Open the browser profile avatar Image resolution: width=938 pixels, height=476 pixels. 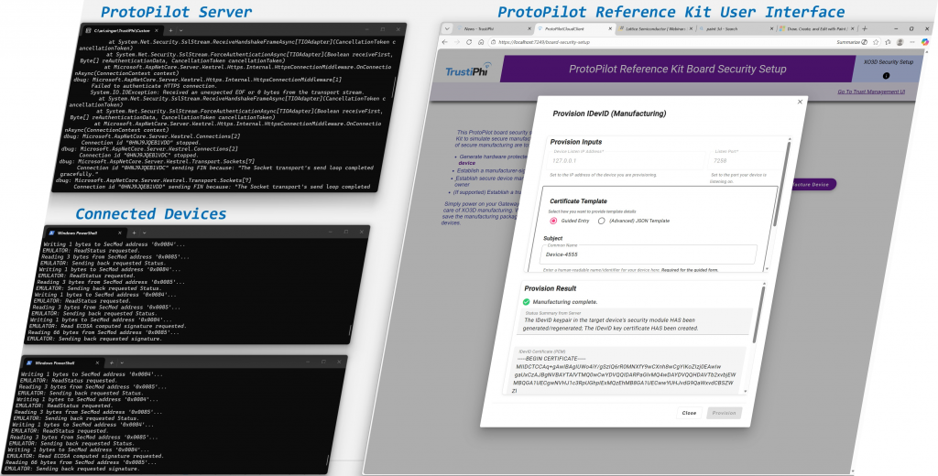(900, 42)
